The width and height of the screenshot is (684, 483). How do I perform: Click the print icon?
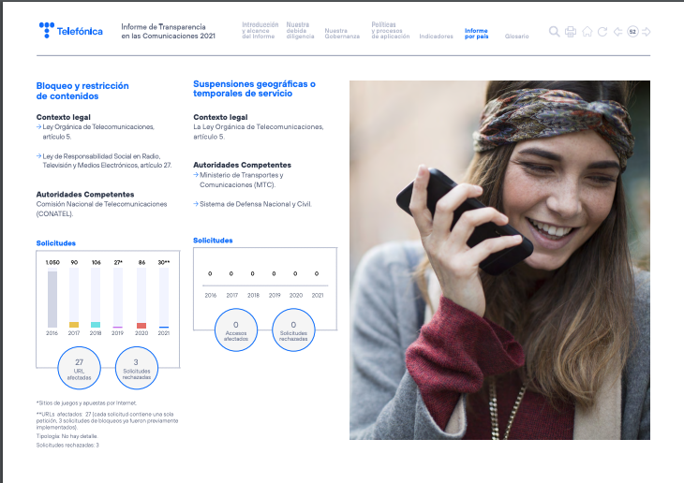[571, 32]
